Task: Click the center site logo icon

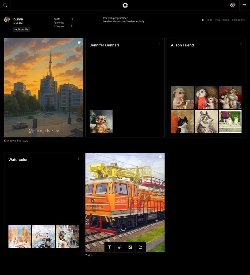Action: tap(125, 5)
